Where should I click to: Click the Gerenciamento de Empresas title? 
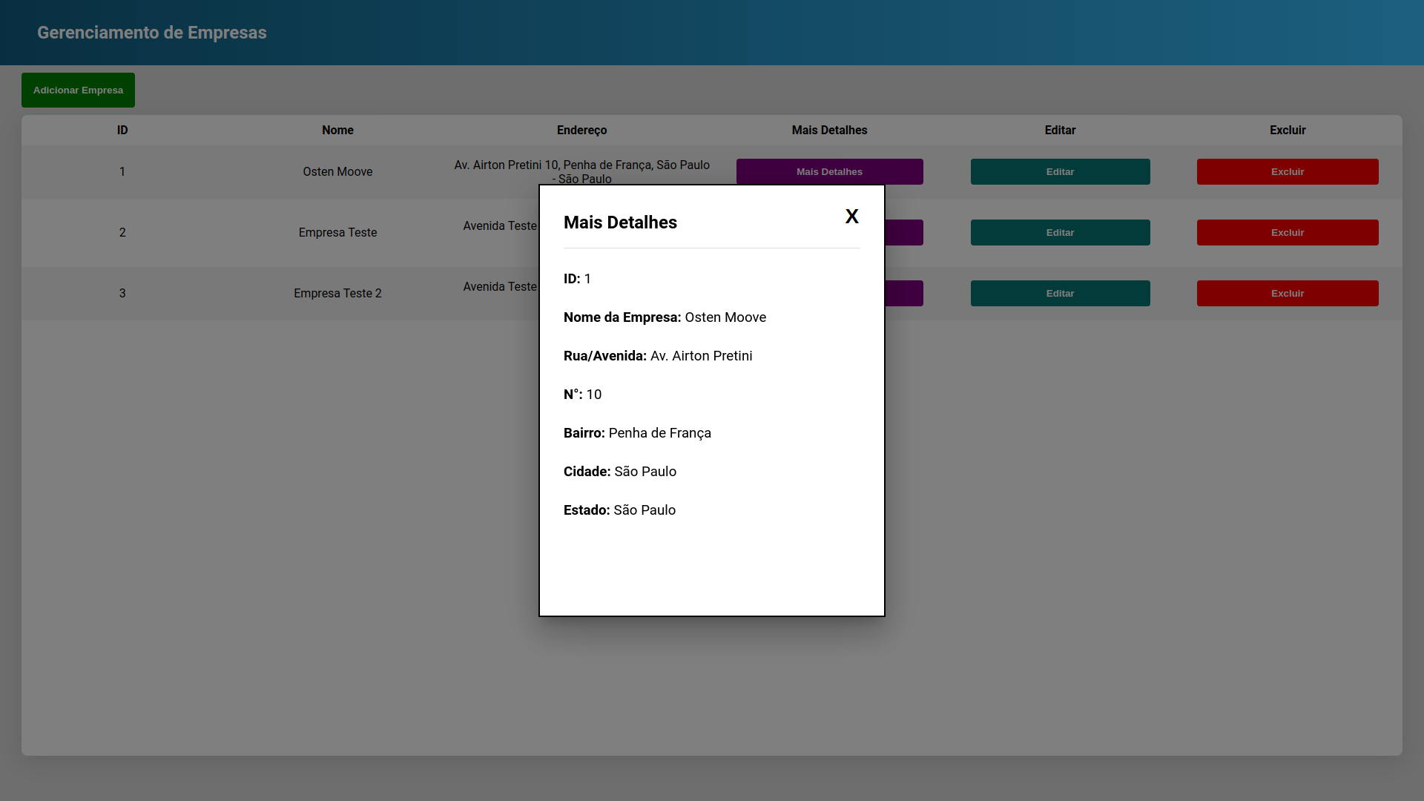(x=151, y=33)
